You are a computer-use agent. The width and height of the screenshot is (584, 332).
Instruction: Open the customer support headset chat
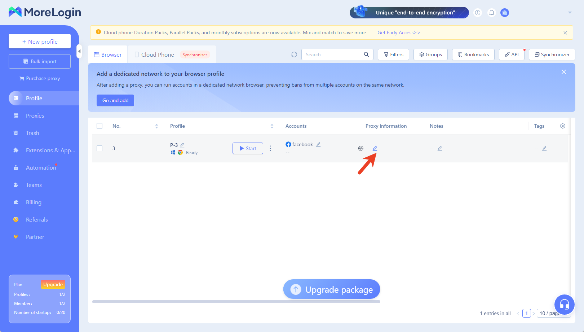click(564, 304)
